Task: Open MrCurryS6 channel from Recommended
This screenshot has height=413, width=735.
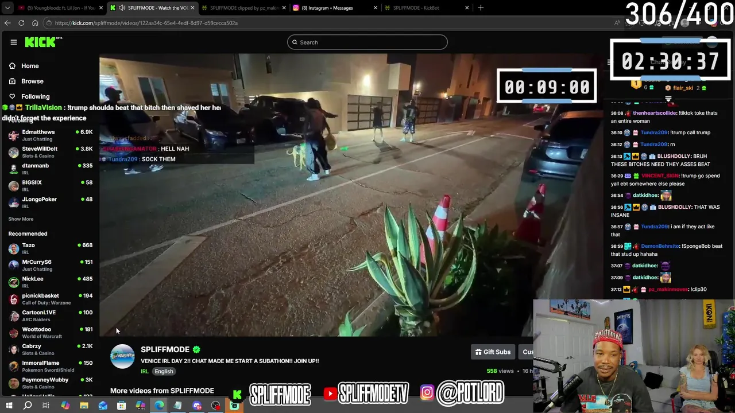Action: (49, 265)
